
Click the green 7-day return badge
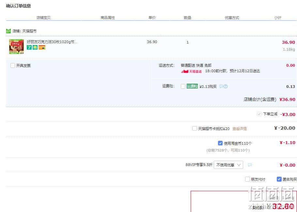pos(29,47)
